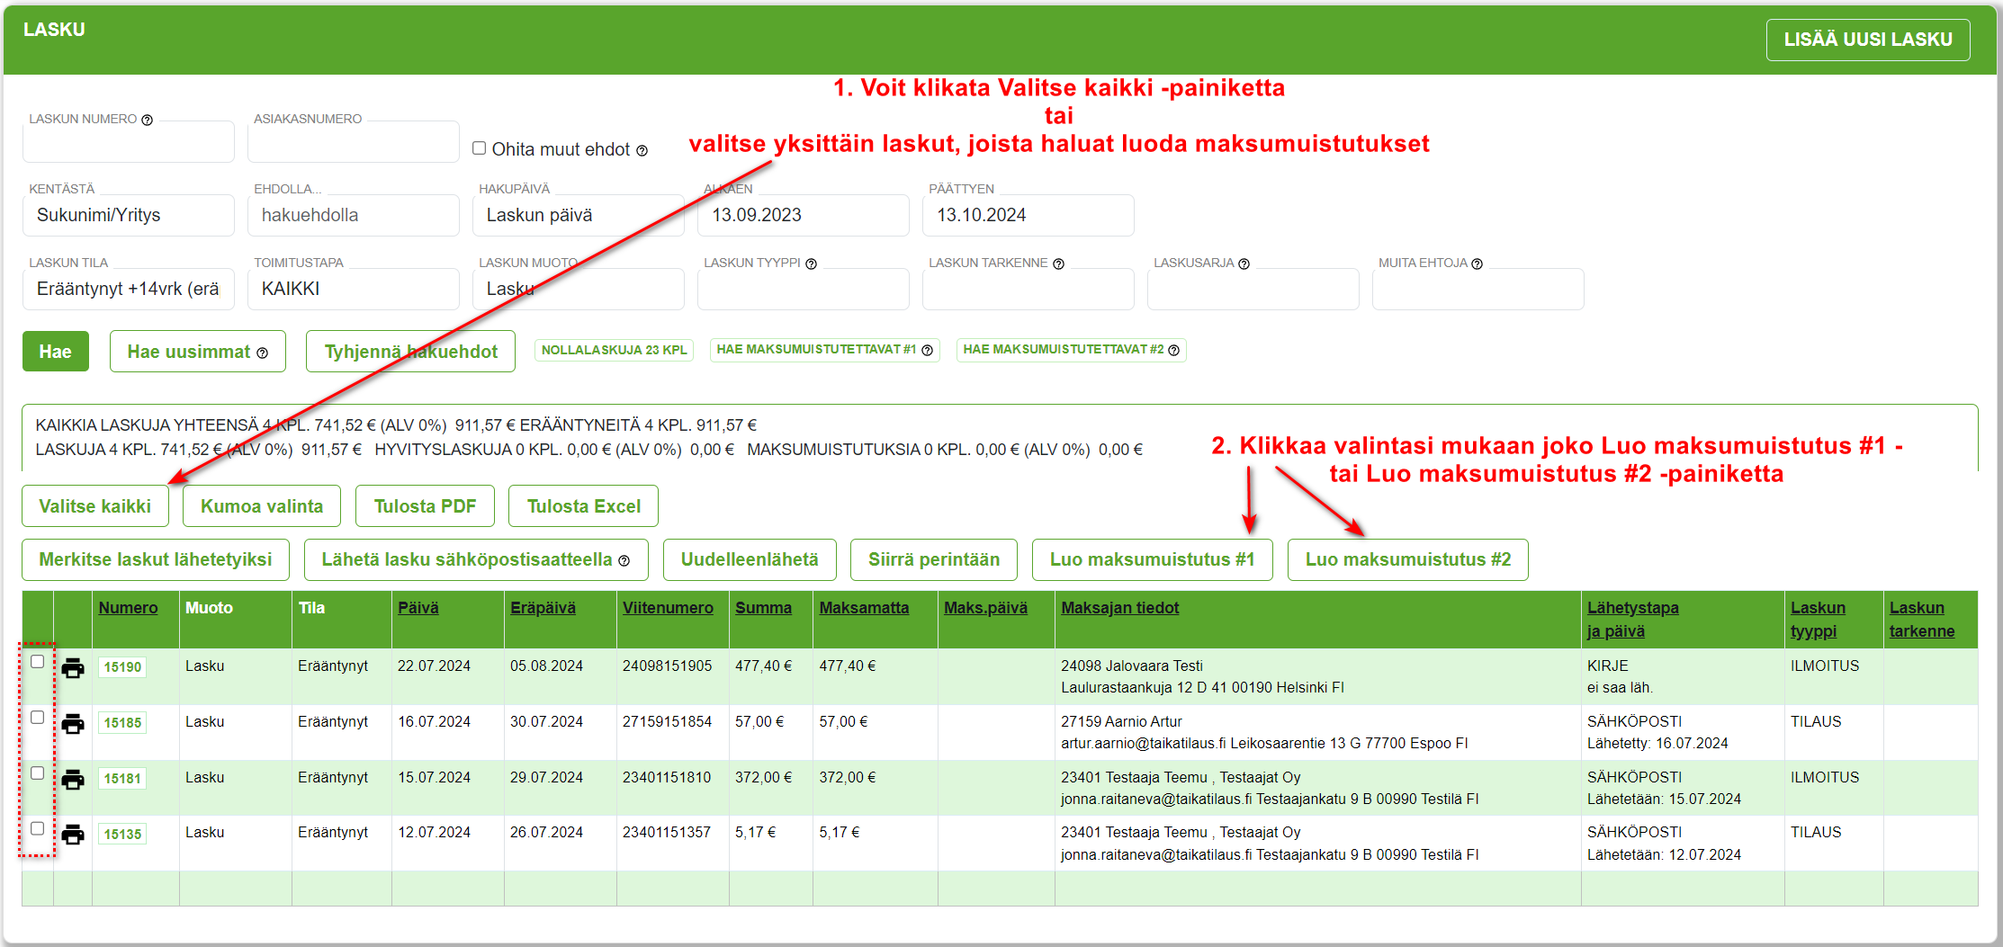Click Lähetä lasku sähköpostisaatteella button
The width and height of the screenshot is (2003, 947).
click(476, 560)
